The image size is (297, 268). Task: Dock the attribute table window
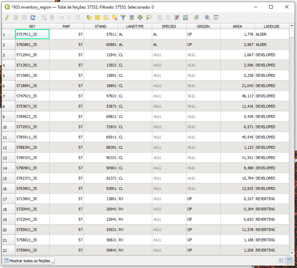click(x=216, y=17)
